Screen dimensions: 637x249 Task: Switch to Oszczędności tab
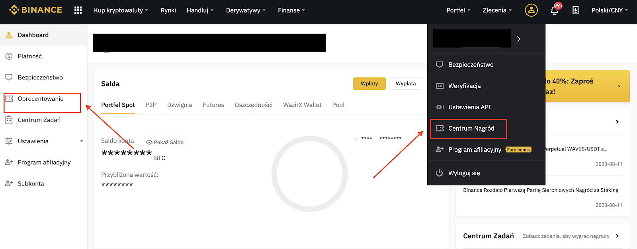pyautogui.click(x=254, y=105)
